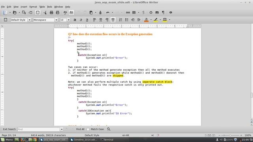Turn on bulleted list
The width and height of the screenshot is (253, 142).
point(126,20)
